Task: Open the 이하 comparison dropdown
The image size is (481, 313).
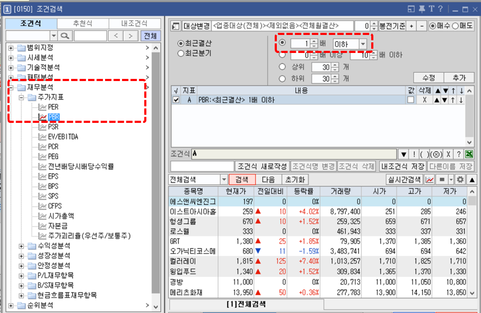Action: [x=363, y=44]
